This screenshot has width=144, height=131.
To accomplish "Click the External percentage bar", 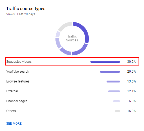I will pos(114,91).
